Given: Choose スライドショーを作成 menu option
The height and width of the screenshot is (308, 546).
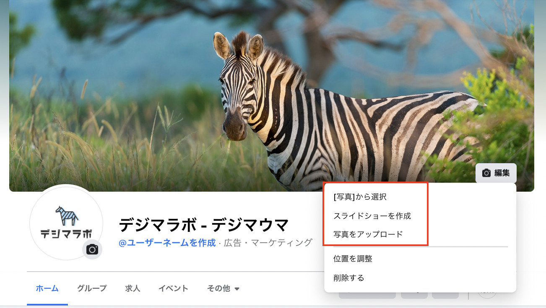Looking at the screenshot, I should 372,216.
